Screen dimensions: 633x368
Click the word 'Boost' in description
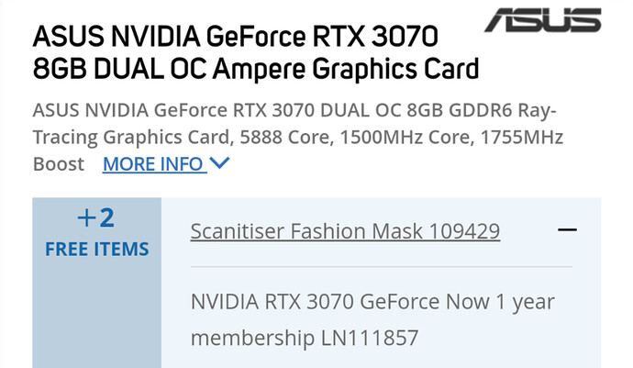pos(58,164)
